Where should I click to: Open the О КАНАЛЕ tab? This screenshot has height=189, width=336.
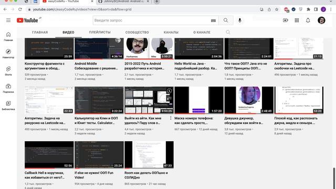click(x=202, y=33)
